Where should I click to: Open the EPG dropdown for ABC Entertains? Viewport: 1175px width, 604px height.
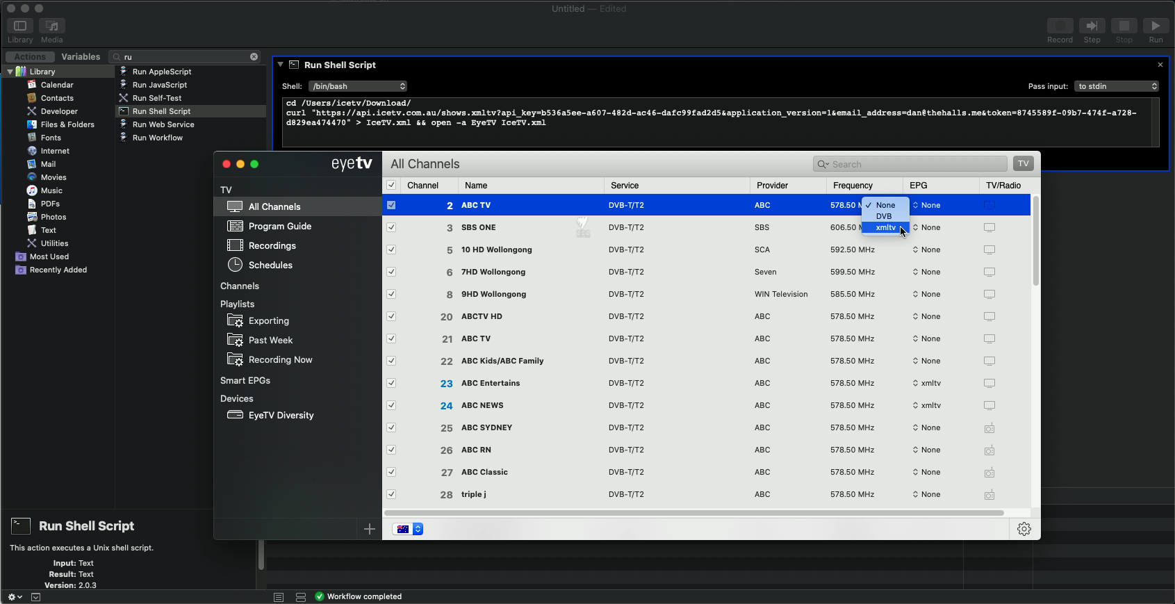click(927, 383)
